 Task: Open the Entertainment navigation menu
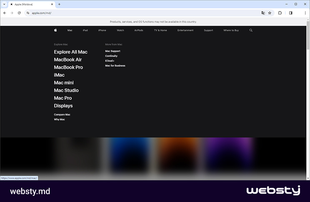point(185,30)
